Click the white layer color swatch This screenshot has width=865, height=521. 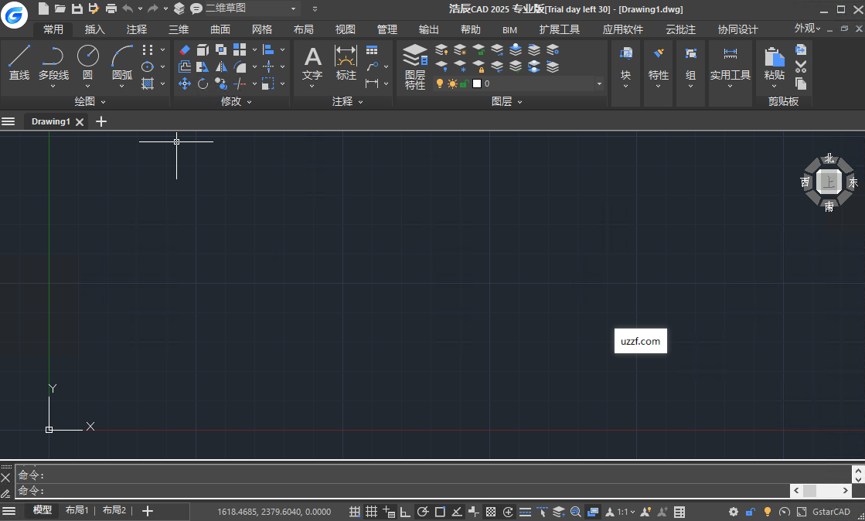tap(477, 83)
